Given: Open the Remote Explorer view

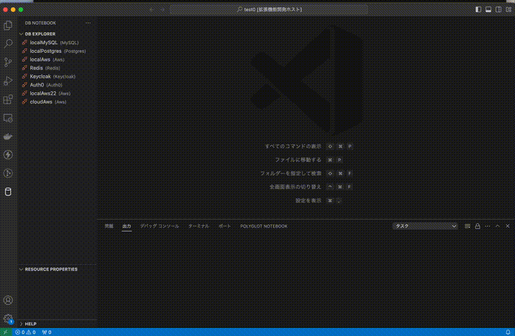Looking at the screenshot, I should pyautogui.click(x=8, y=118).
